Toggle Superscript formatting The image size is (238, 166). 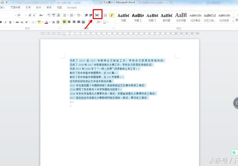26,22
